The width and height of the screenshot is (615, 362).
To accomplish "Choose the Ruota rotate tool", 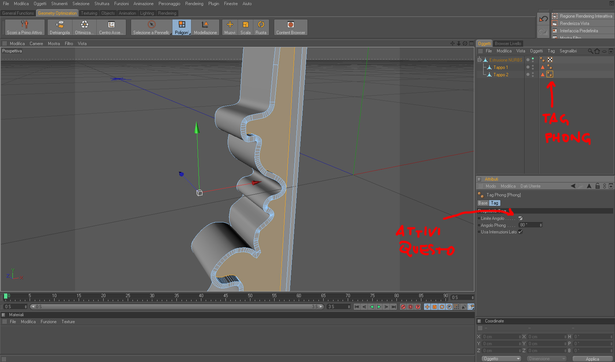I will 261,27.
